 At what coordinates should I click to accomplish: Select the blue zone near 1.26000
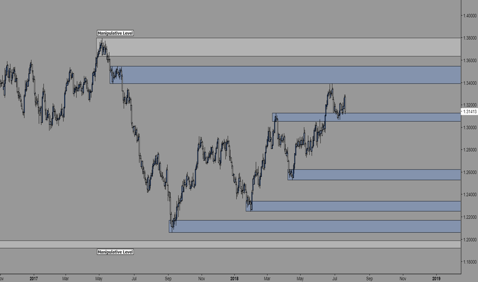click(374, 175)
